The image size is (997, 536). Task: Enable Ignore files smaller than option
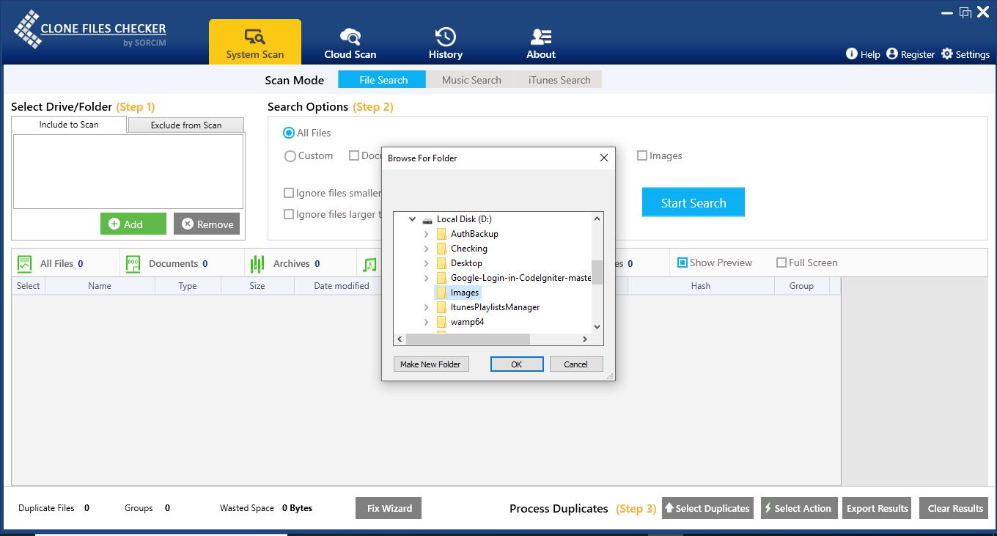point(289,193)
